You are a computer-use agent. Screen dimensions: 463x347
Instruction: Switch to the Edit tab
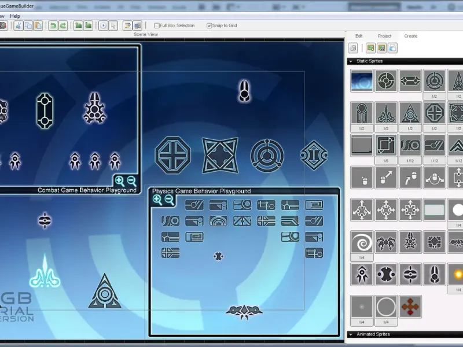click(x=359, y=36)
